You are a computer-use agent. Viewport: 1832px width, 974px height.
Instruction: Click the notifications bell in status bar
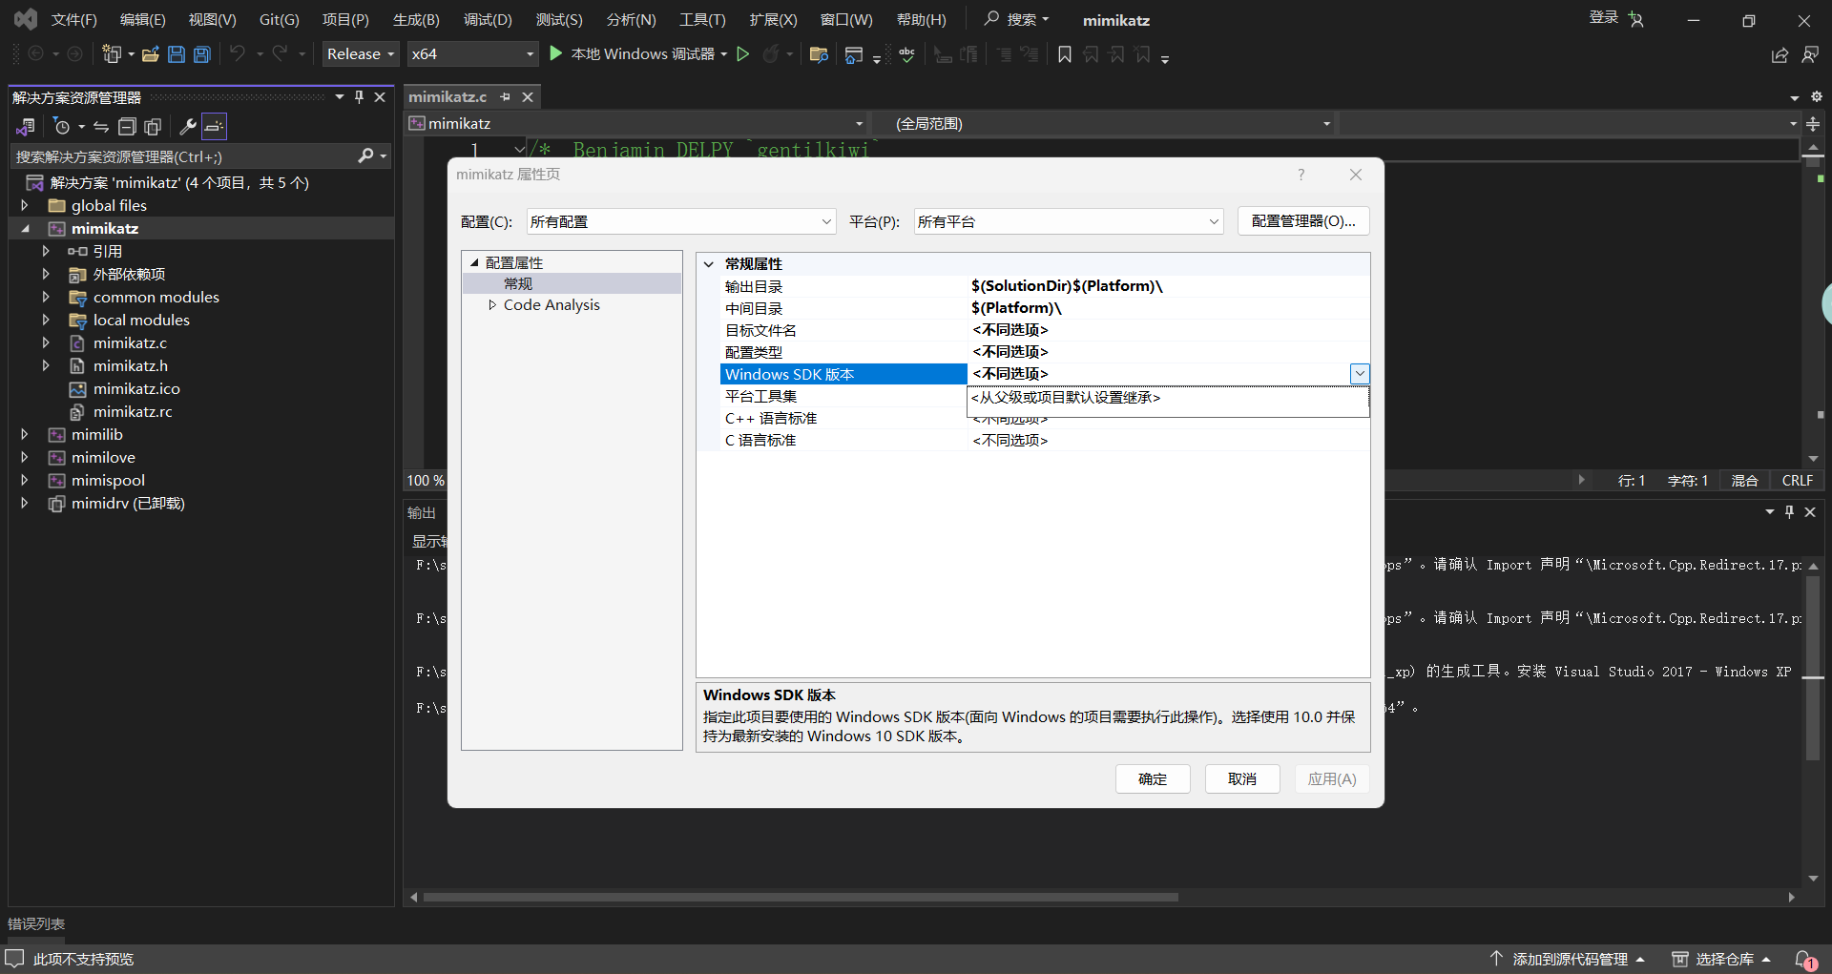pos(1804,960)
